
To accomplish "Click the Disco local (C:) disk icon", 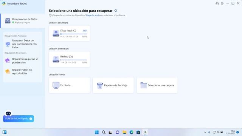I will [56, 33].
